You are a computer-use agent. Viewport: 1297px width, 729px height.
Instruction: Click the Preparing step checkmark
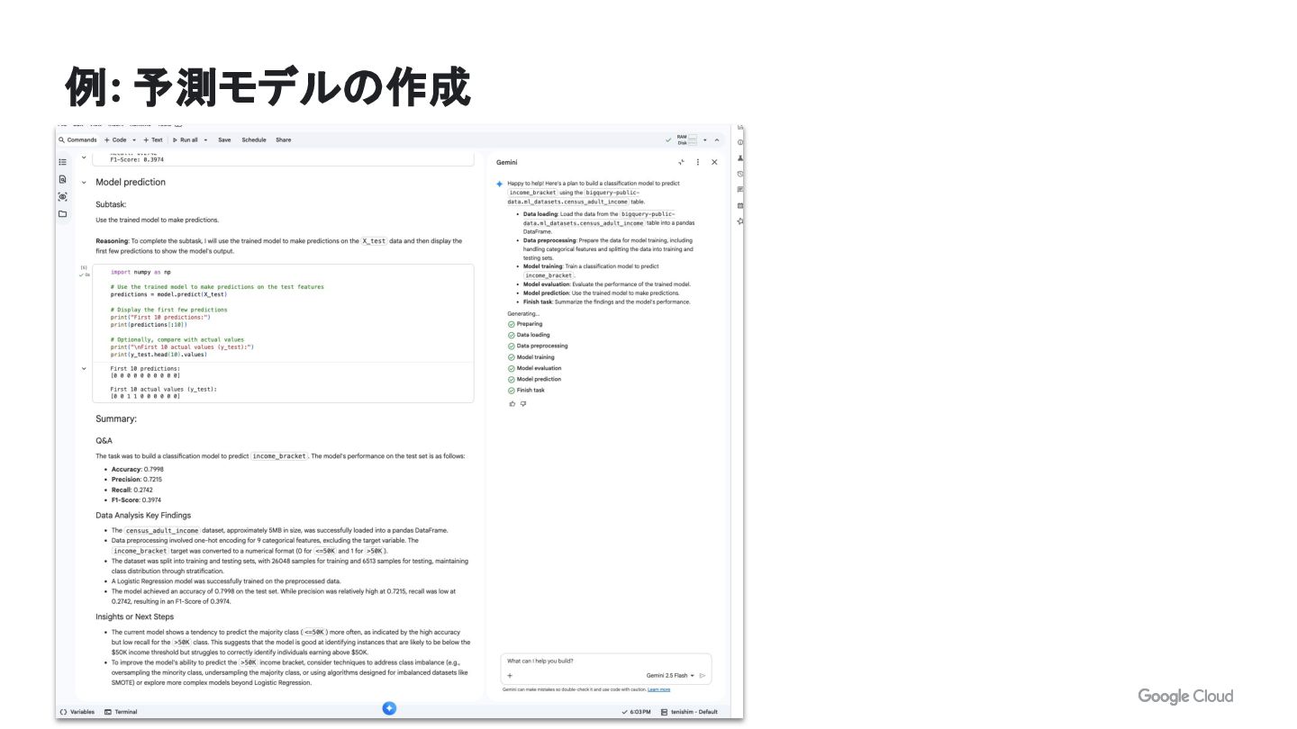click(512, 324)
